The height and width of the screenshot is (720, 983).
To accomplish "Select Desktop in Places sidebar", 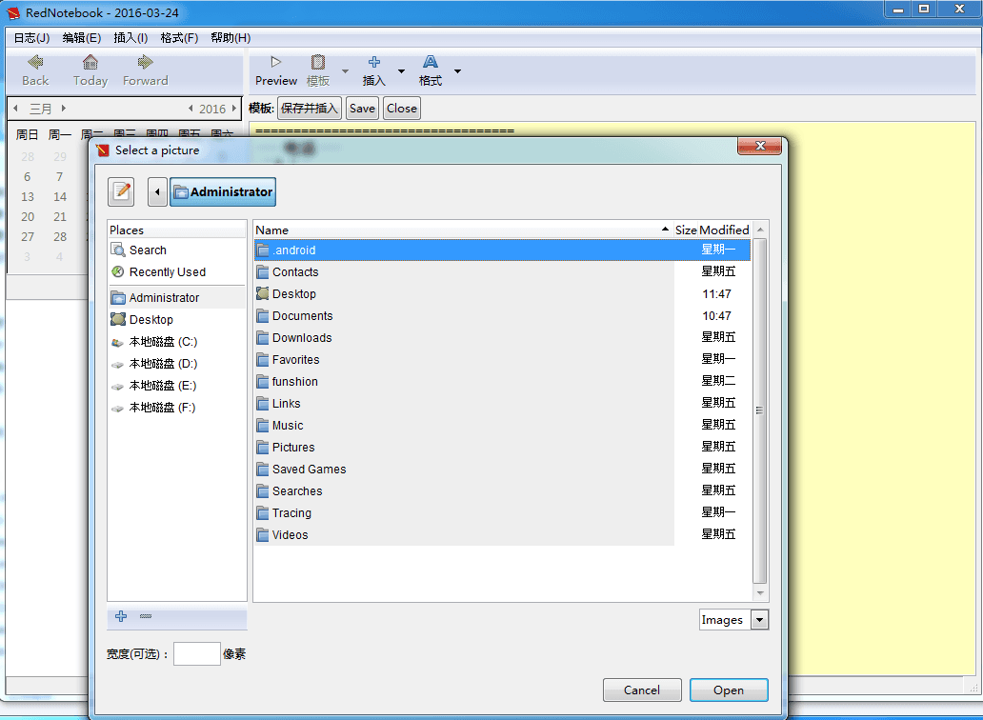I will click(x=177, y=320).
